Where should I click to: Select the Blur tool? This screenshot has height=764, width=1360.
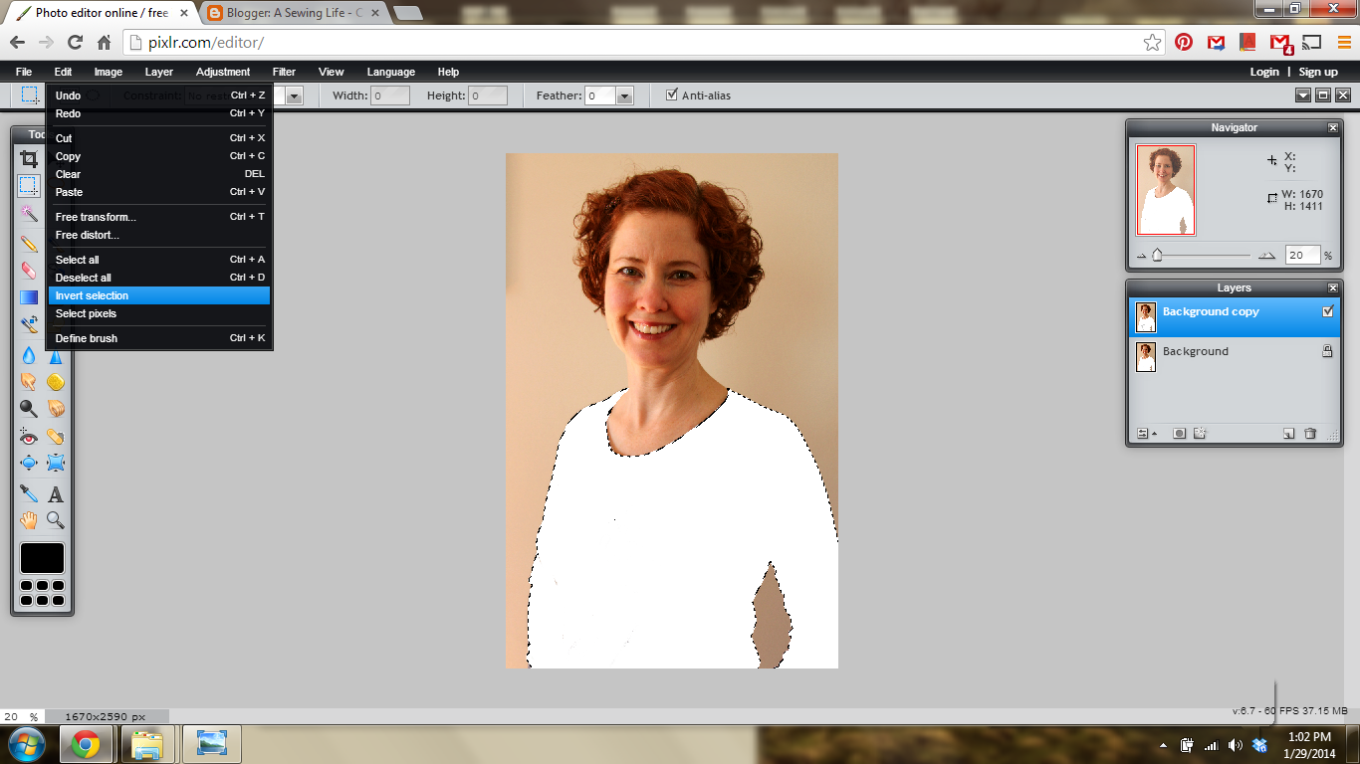coord(29,355)
